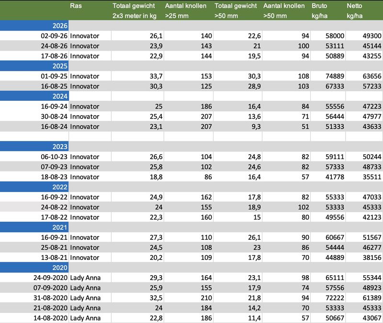
Task: Select tuber count 153 in the 01-09-25 row
Action: 206,76
